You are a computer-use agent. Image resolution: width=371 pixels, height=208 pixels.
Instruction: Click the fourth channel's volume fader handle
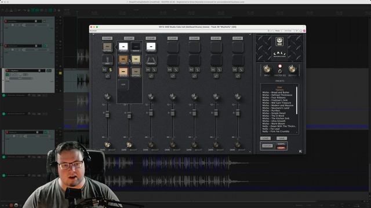click(x=173, y=113)
